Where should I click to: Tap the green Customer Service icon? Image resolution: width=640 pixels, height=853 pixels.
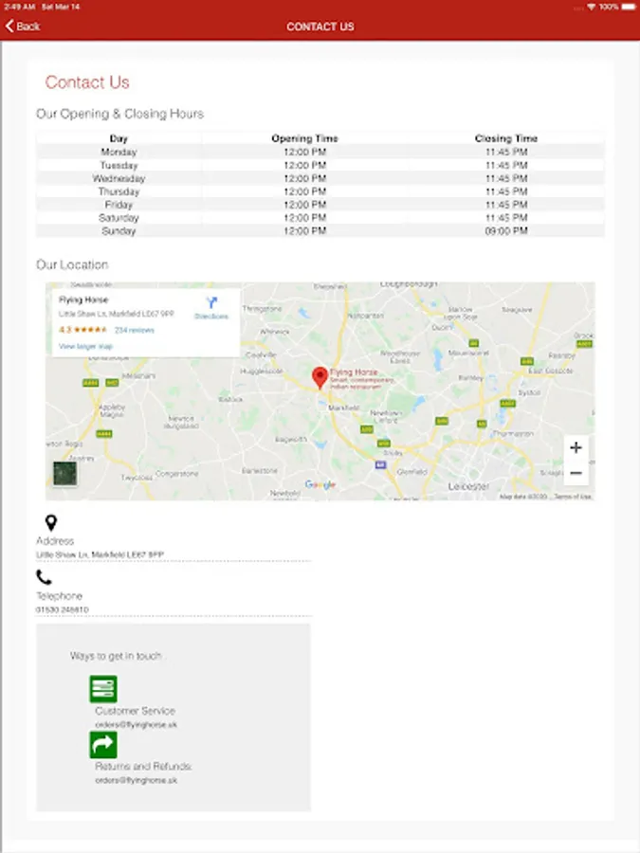(103, 689)
